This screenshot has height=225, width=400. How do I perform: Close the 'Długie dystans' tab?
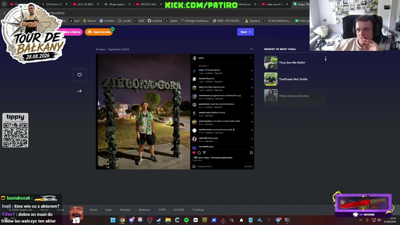pyautogui.click(x=130, y=4)
